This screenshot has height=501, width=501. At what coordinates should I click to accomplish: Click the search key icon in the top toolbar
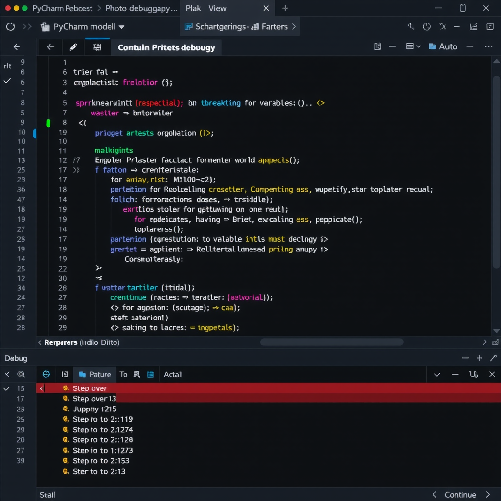(411, 26)
